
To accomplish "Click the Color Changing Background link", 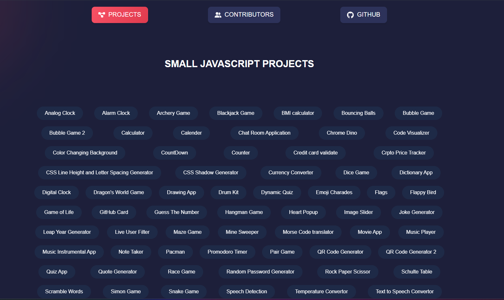I will point(85,153).
